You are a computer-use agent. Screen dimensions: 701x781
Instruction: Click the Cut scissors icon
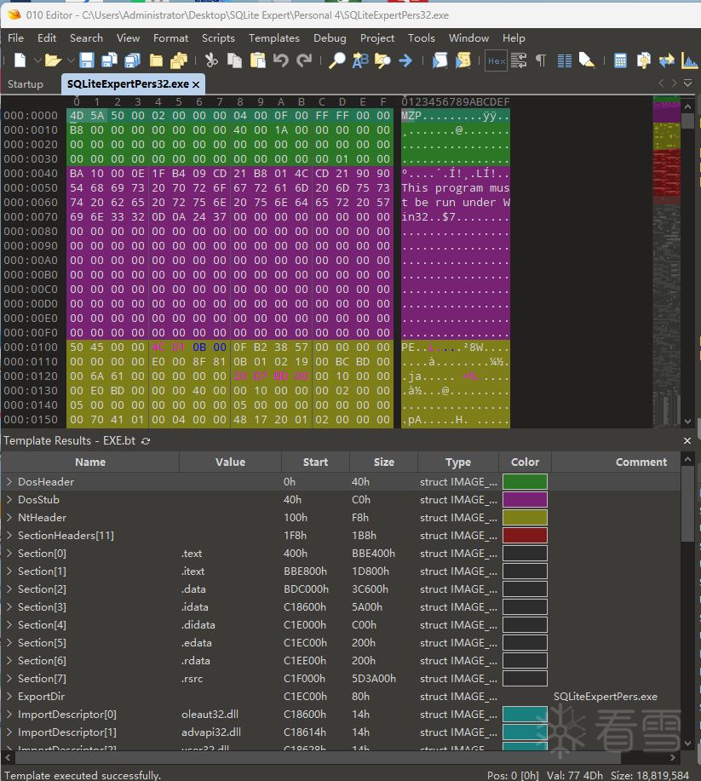click(211, 60)
